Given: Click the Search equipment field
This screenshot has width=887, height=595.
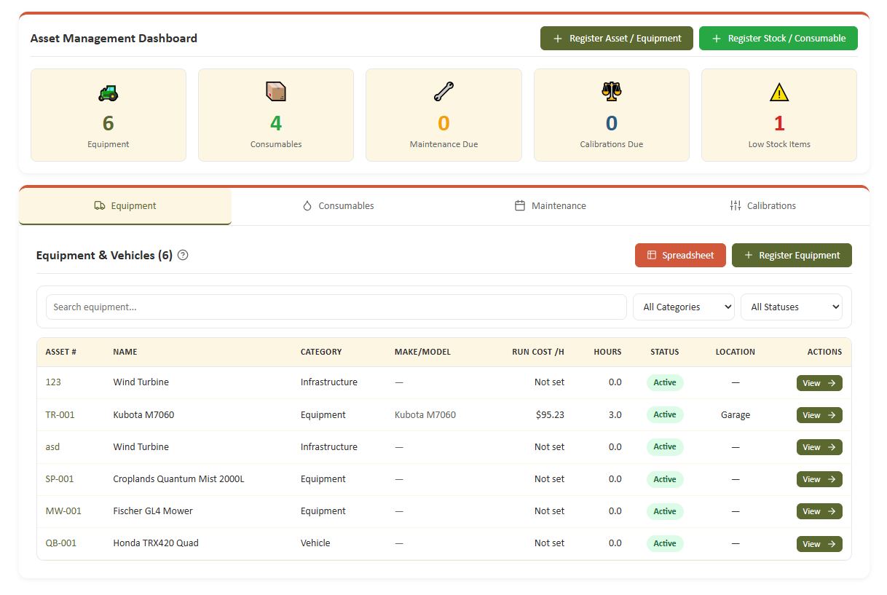Looking at the screenshot, I should 336,307.
